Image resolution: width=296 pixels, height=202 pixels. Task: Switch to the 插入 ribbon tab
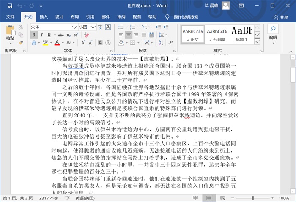[44, 17]
